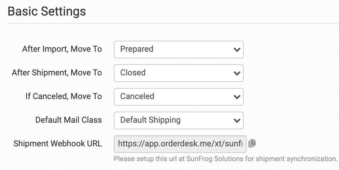Image resolution: width=339 pixels, height=170 pixels.
Task: Click the chevron arrow beside Canceled
Action: pyautogui.click(x=237, y=97)
